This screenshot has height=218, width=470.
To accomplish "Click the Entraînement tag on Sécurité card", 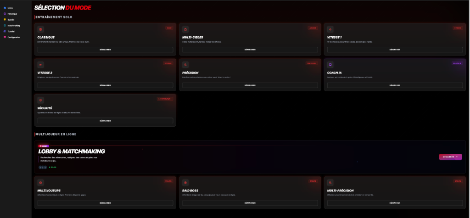I will tap(165, 99).
